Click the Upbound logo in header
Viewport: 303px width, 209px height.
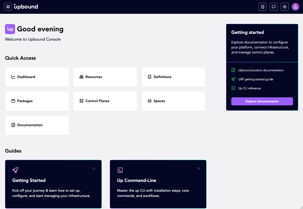point(26,7)
